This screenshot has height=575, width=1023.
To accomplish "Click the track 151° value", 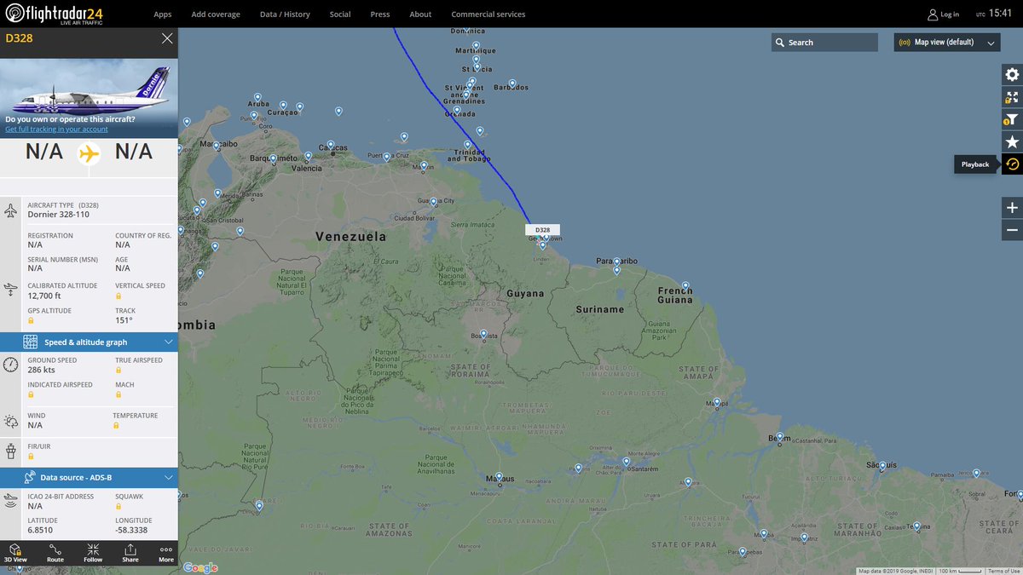I will (124, 321).
